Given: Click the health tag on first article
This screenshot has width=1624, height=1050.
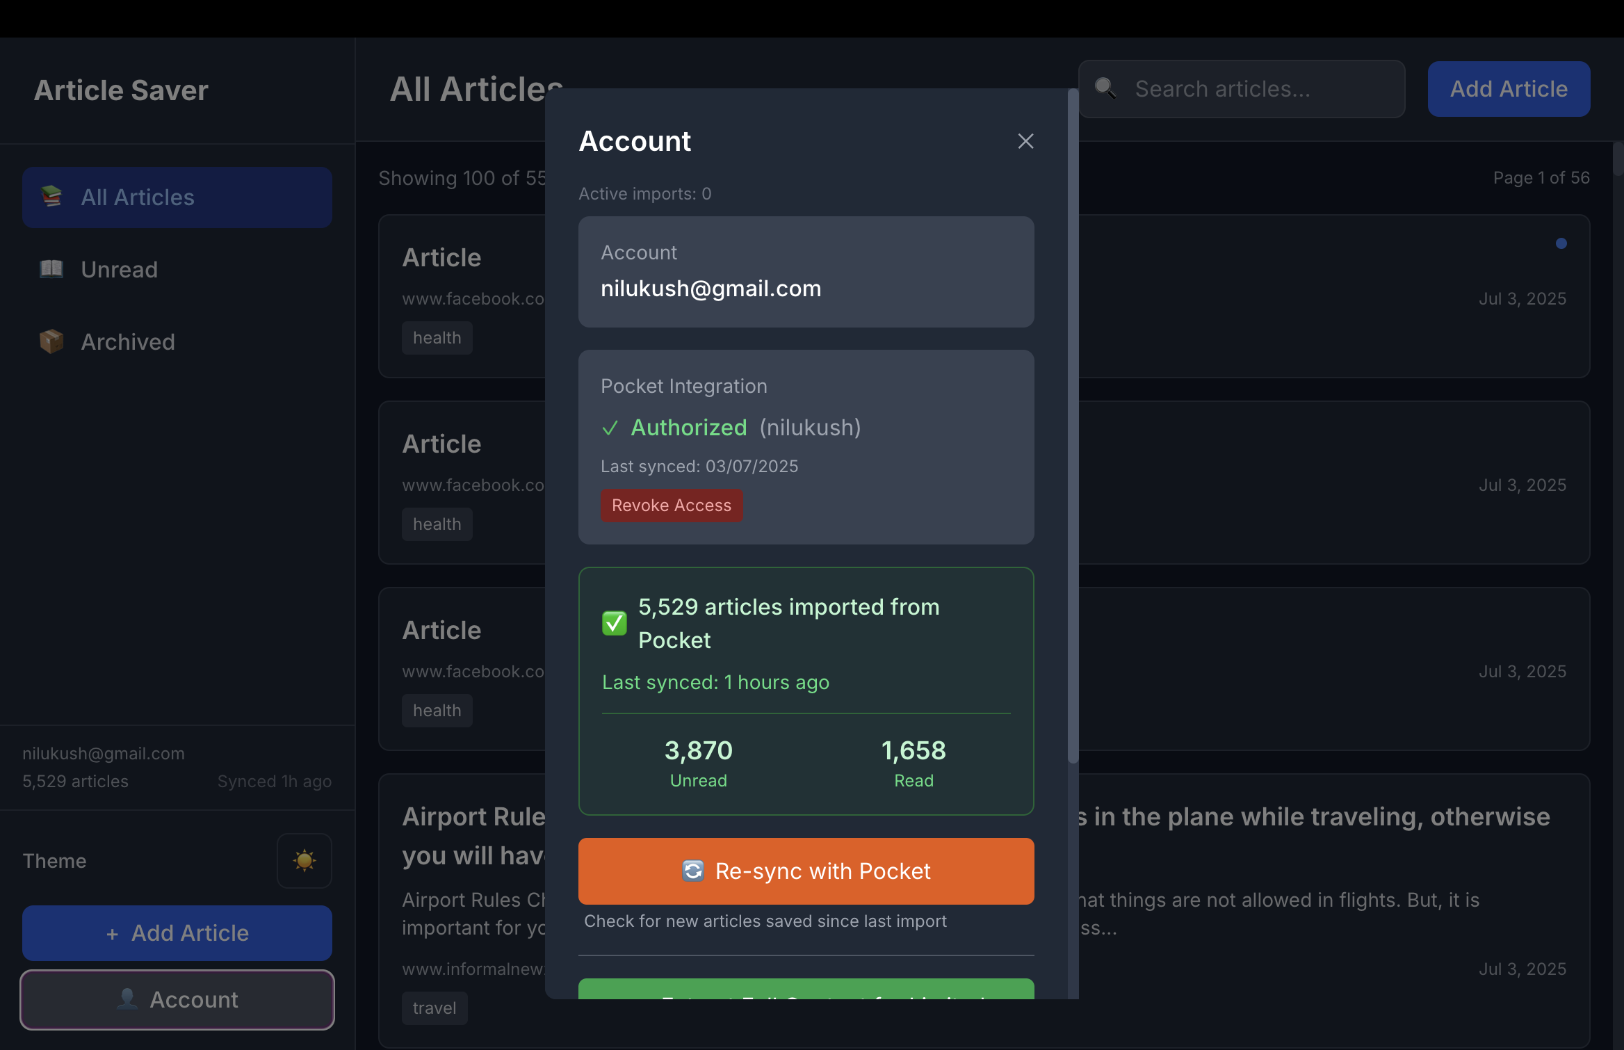Looking at the screenshot, I should pyautogui.click(x=437, y=338).
